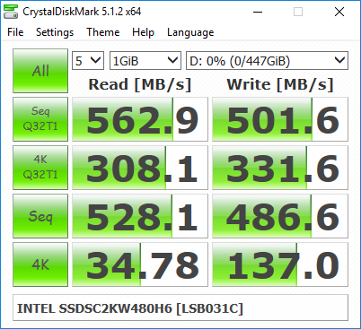Run all benchmarks with the All button
Image resolution: width=361 pixels, height=329 pixels.
(40, 71)
